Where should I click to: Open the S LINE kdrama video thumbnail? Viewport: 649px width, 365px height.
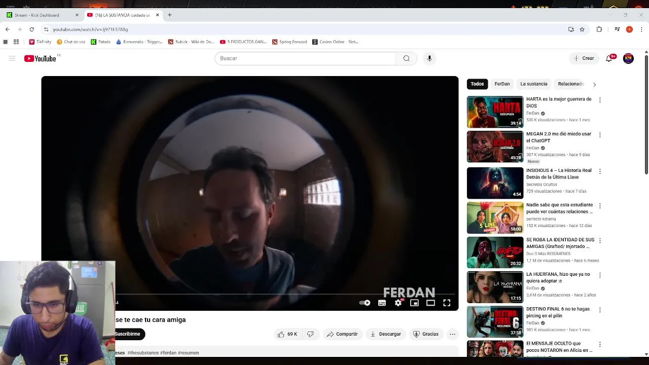(x=495, y=217)
